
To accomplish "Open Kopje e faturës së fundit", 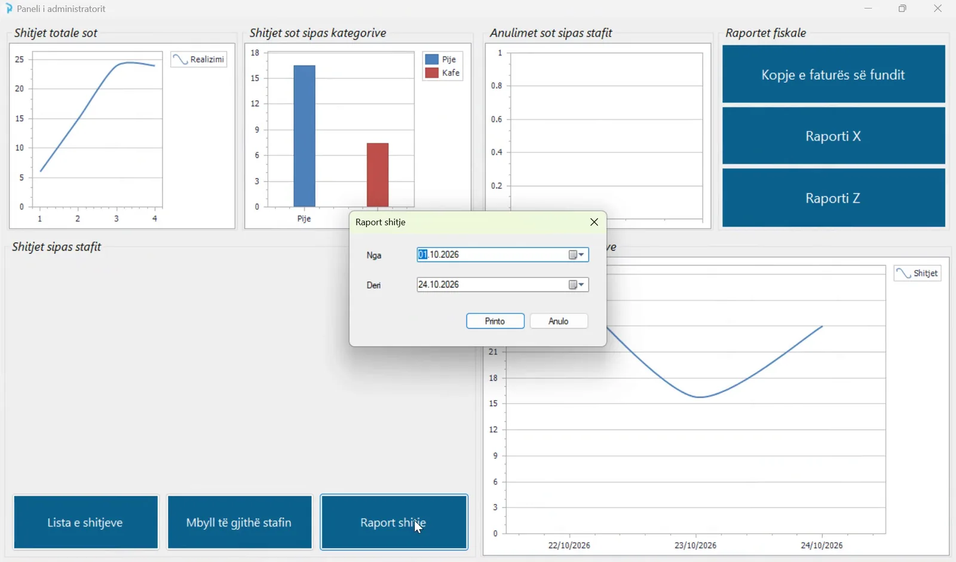I will click(x=834, y=75).
